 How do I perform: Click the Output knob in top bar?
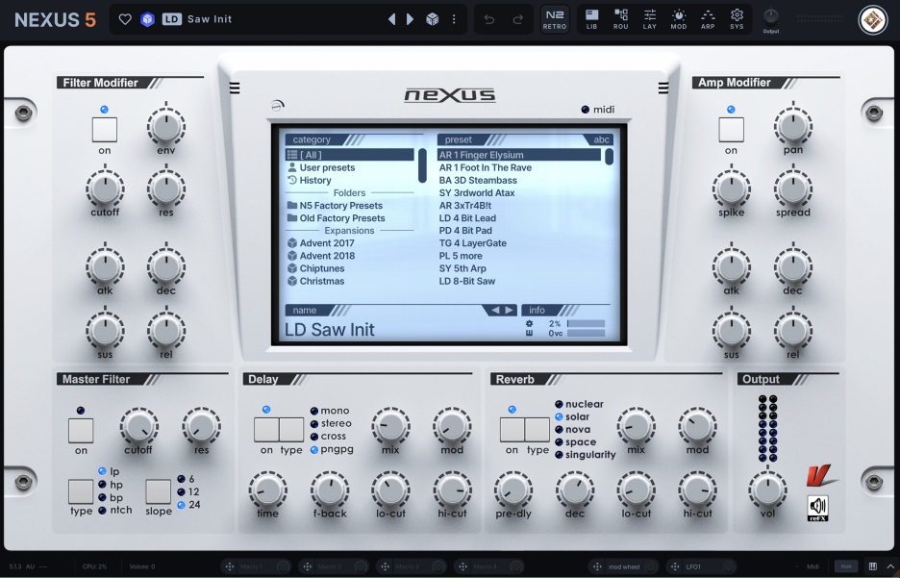click(771, 16)
